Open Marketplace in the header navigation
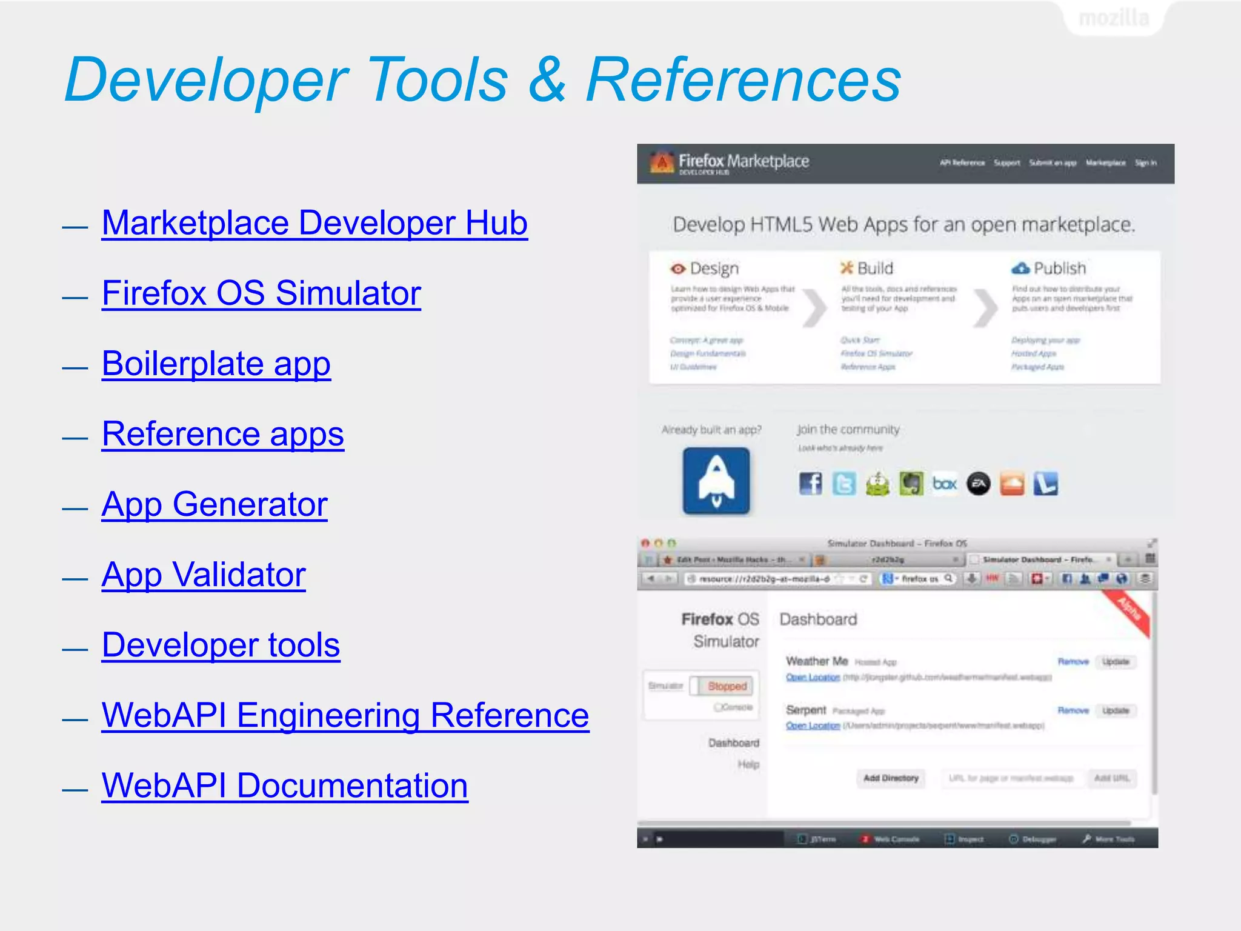This screenshot has width=1241, height=931. [1105, 162]
